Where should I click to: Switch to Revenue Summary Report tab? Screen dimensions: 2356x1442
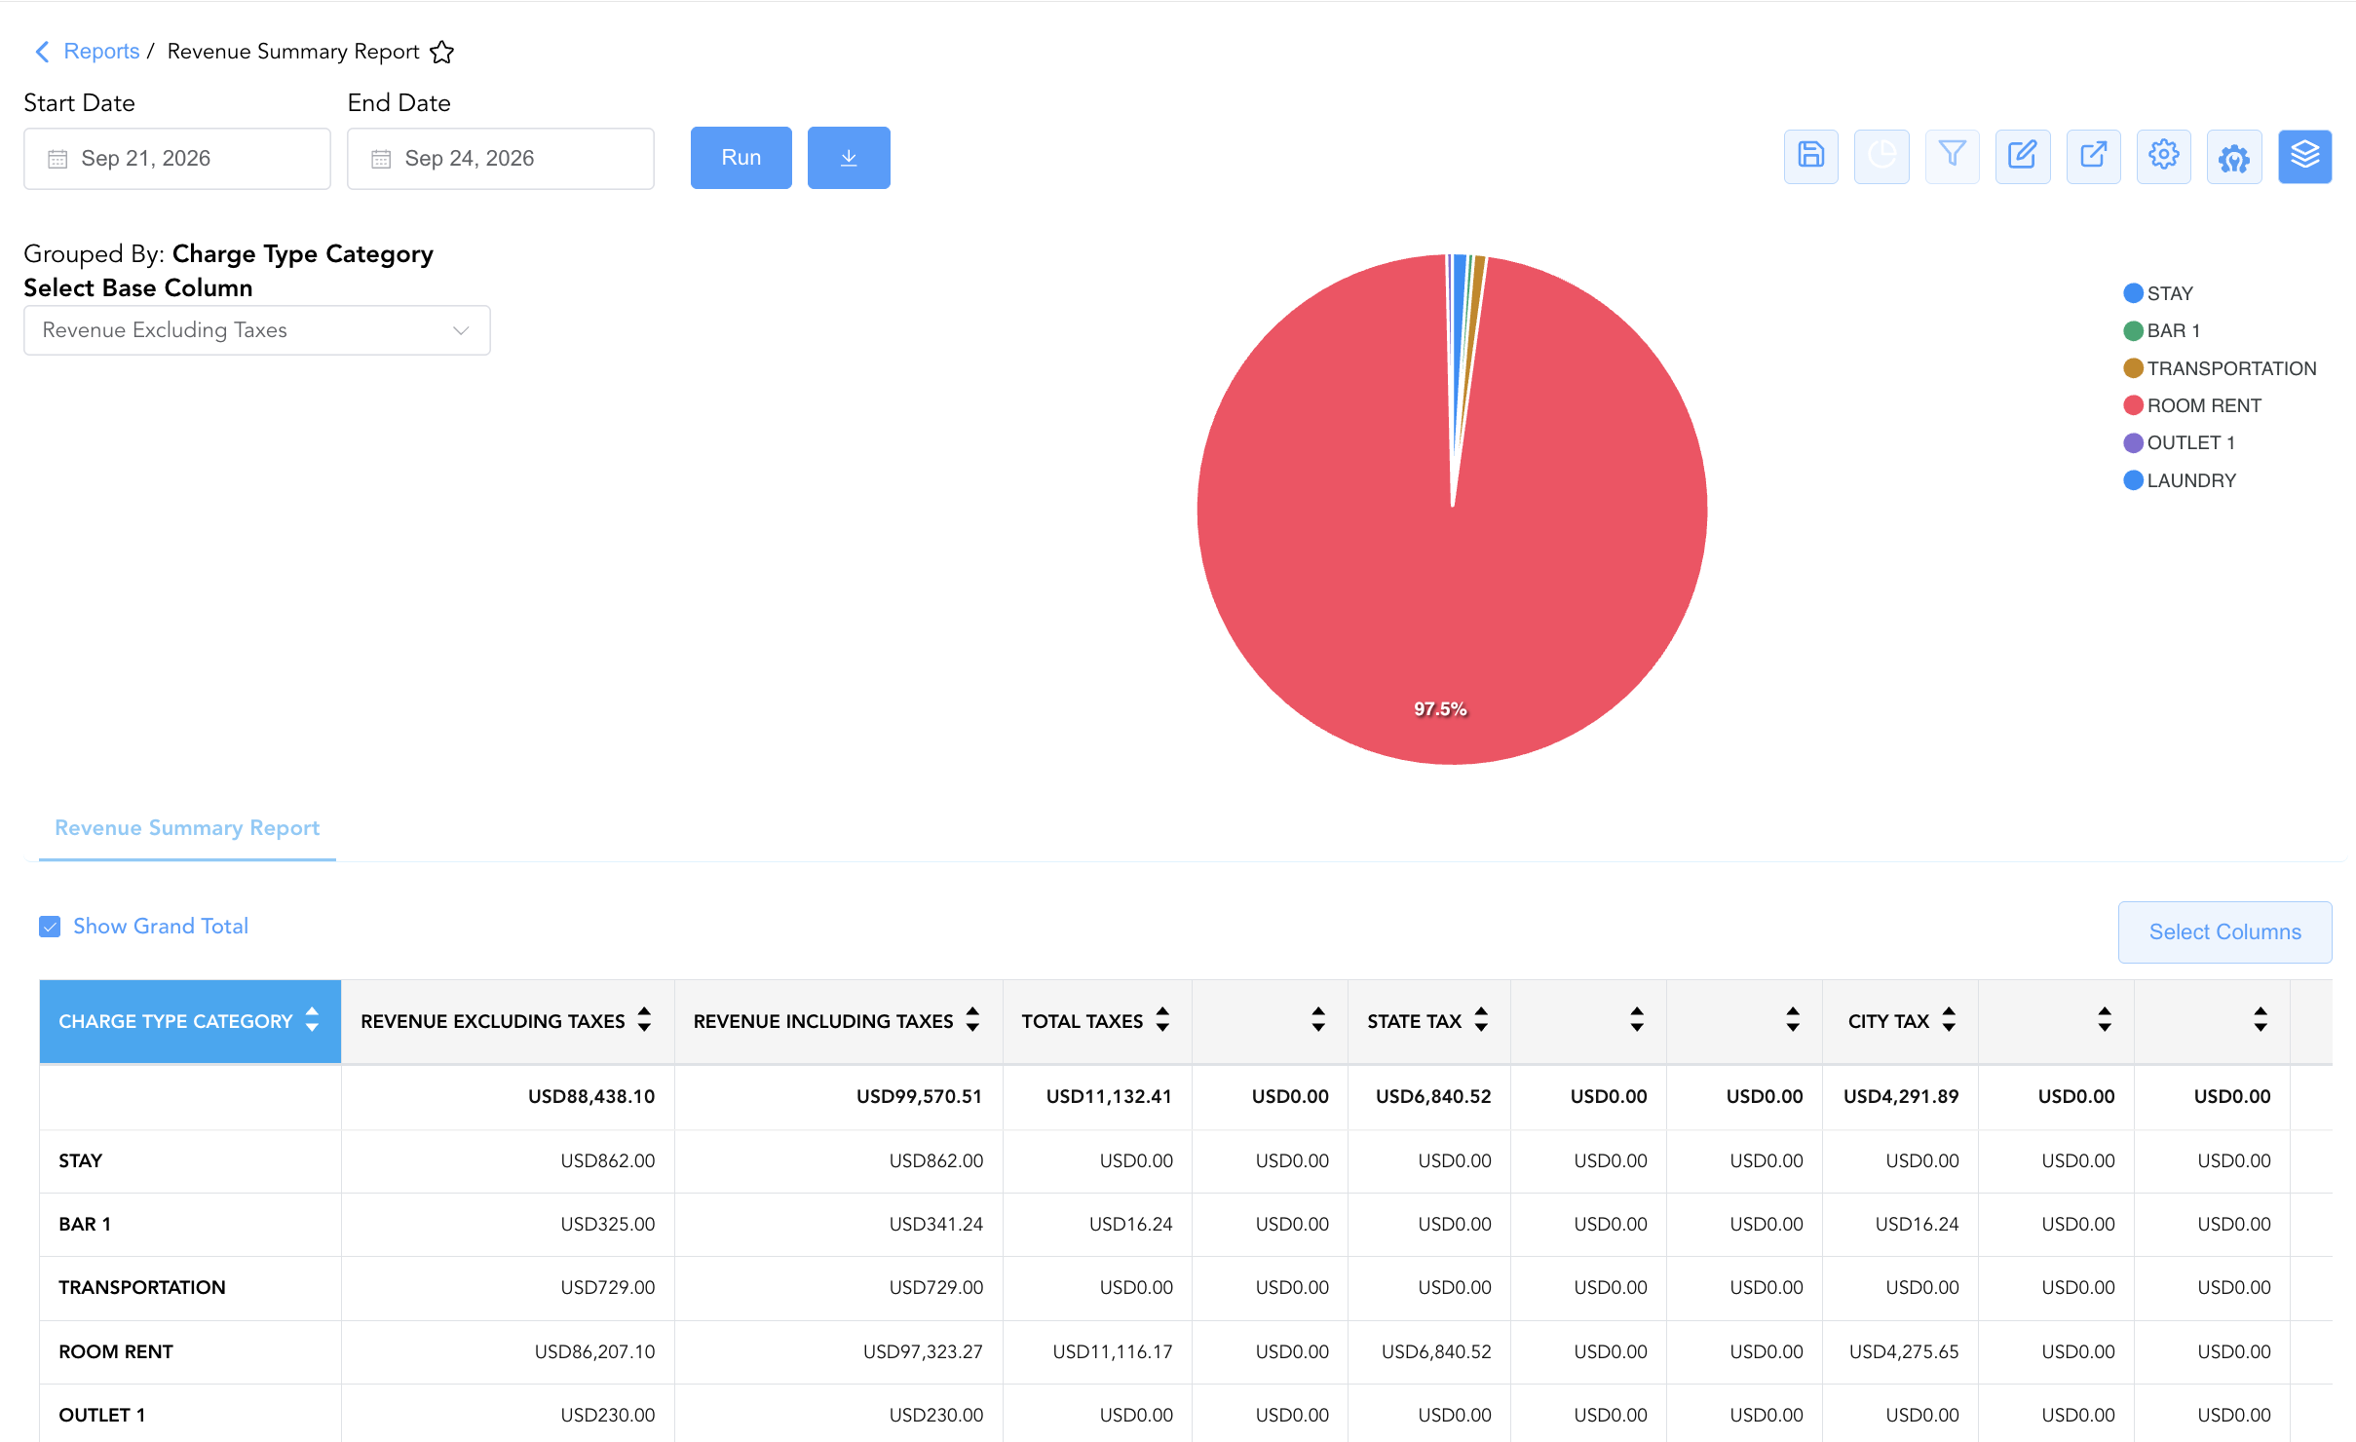[187, 828]
